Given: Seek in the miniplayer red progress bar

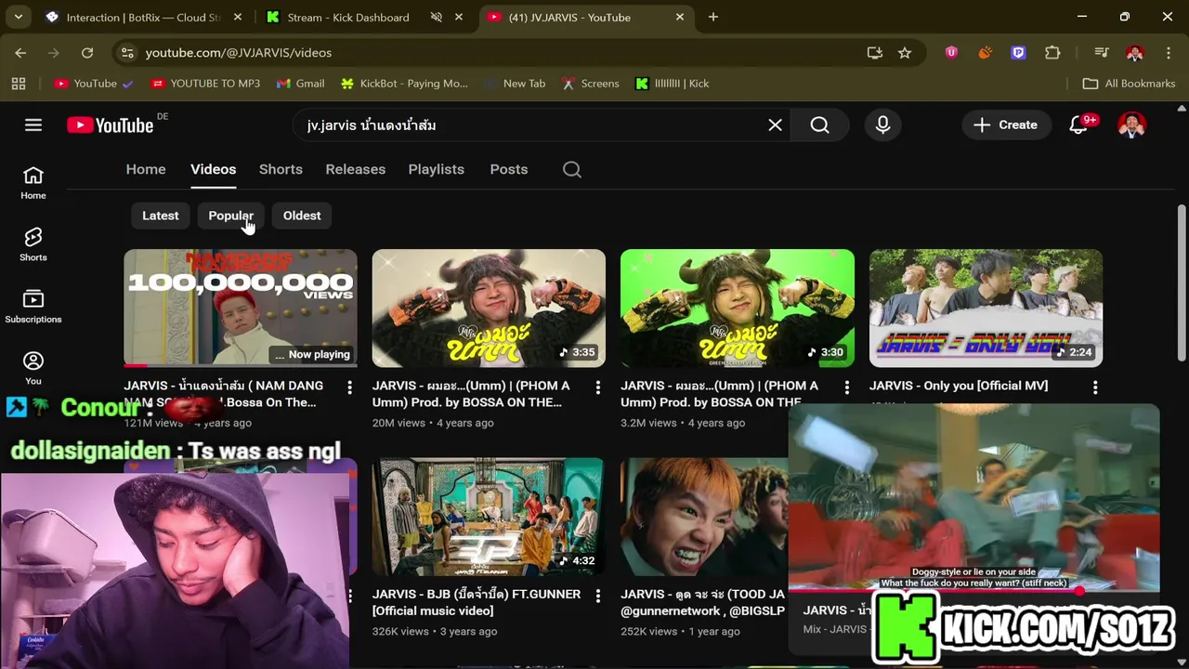Looking at the screenshot, I should (x=973, y=590).
